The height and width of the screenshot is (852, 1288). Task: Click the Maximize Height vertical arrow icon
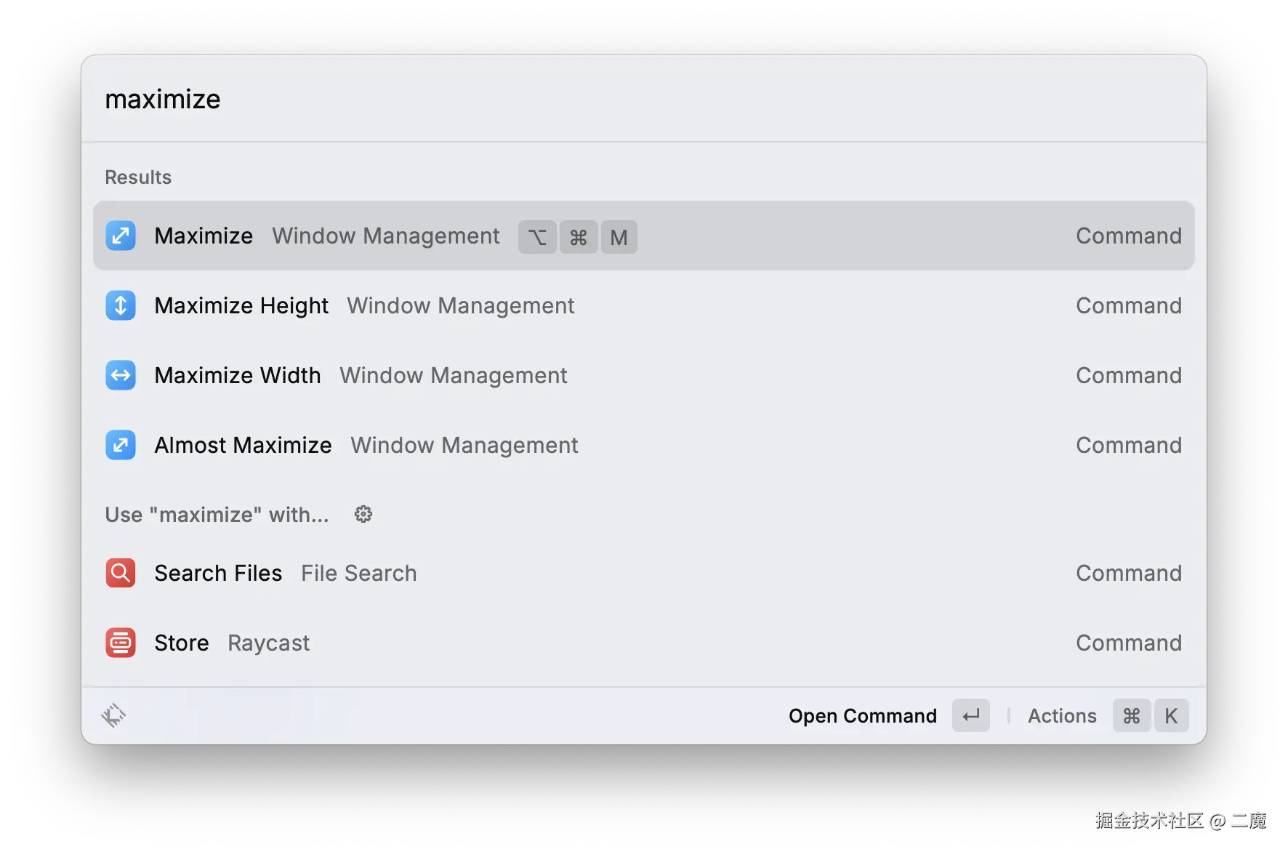[x=121, y=305]
